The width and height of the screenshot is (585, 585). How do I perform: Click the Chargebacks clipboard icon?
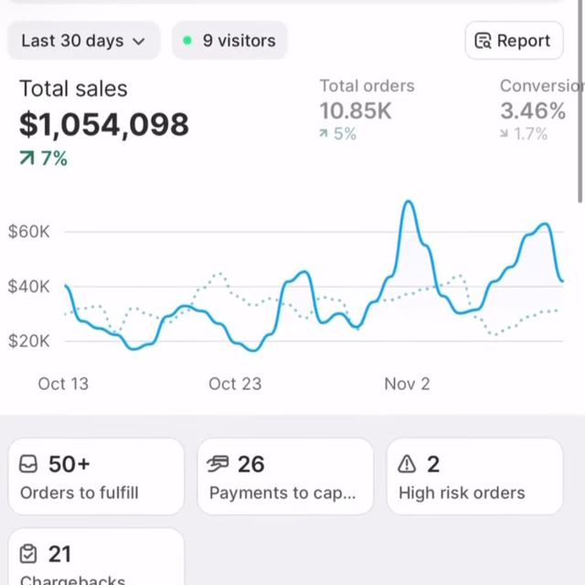point(29,554)
